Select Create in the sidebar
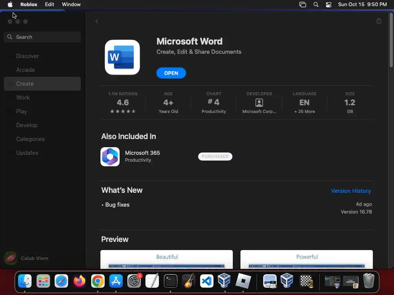 click(42, 83)
